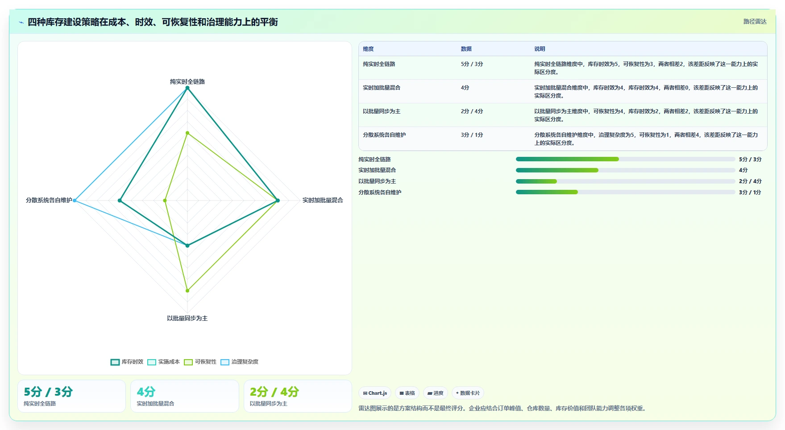Click the 实时加批量混合 progress bar
Viewport: 785px width, 430px height.
[x=625, y=170]
